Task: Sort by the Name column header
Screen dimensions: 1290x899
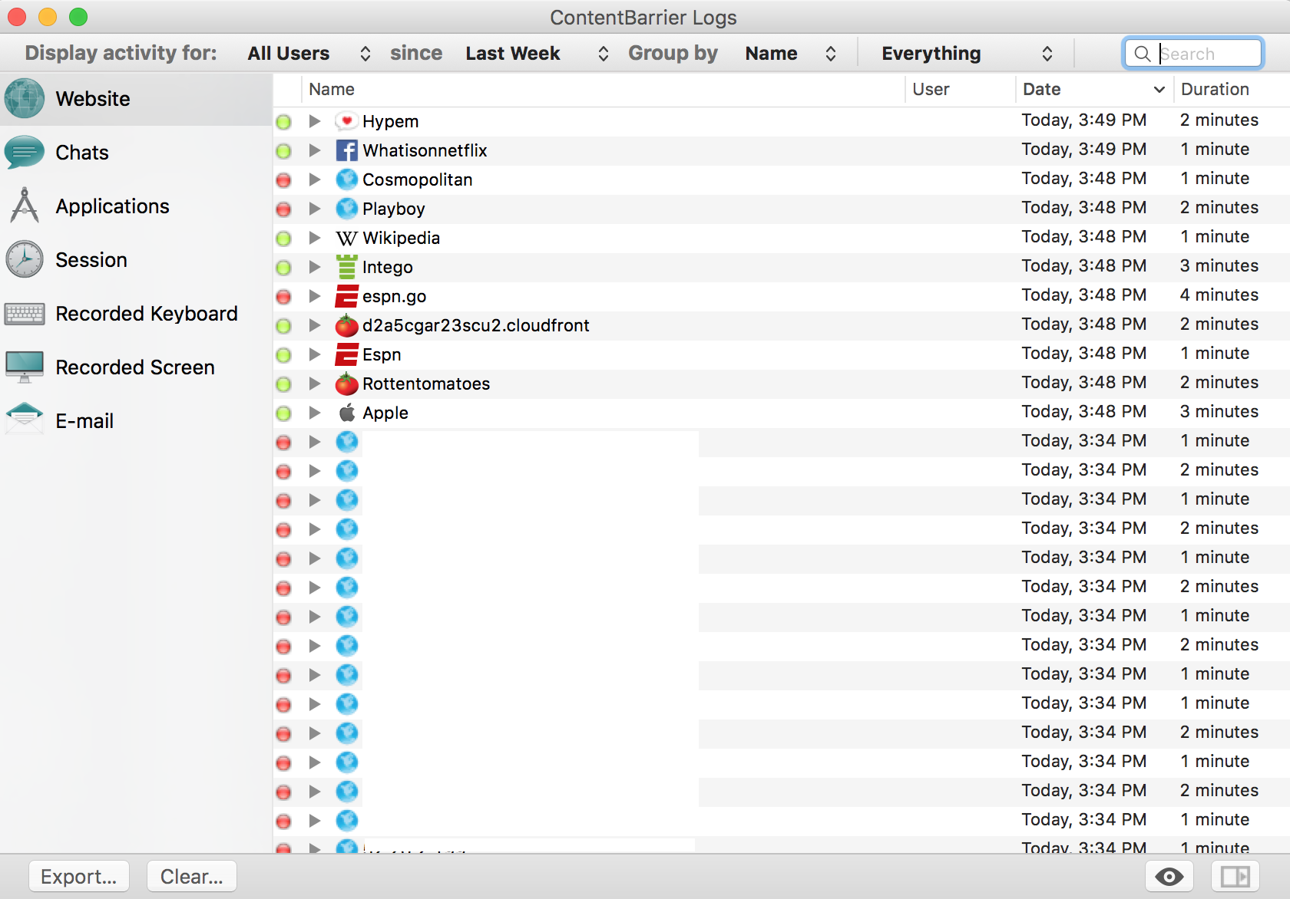Action: (603, 89)
